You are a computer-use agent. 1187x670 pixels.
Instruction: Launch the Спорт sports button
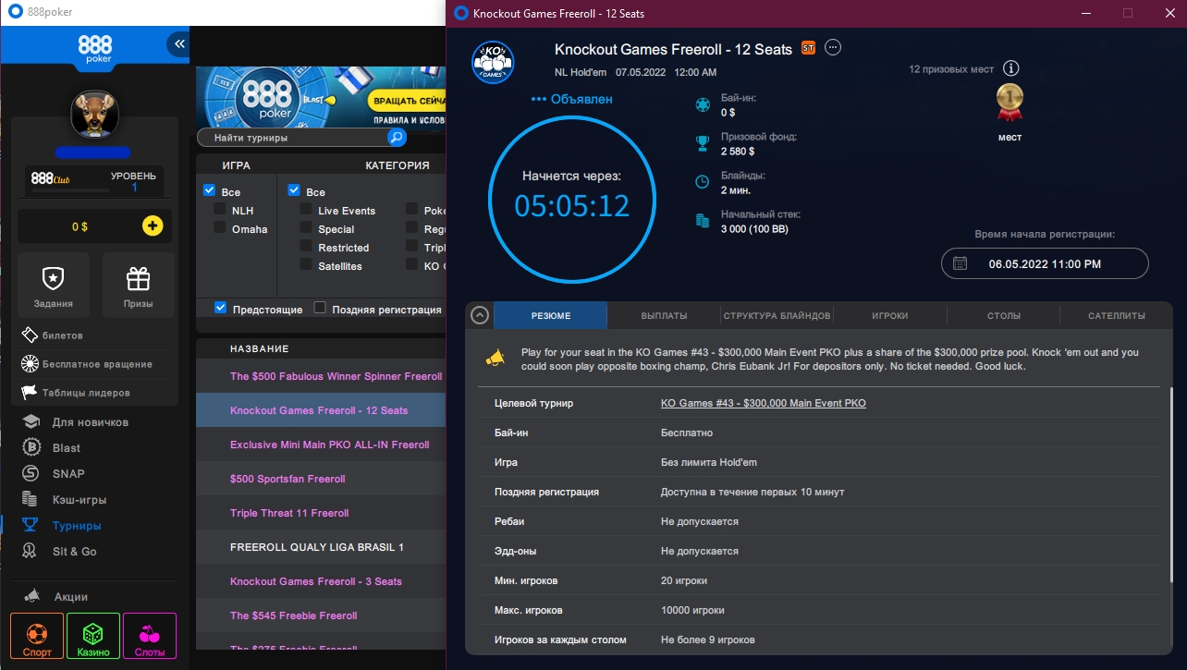[x=37, y=637]
